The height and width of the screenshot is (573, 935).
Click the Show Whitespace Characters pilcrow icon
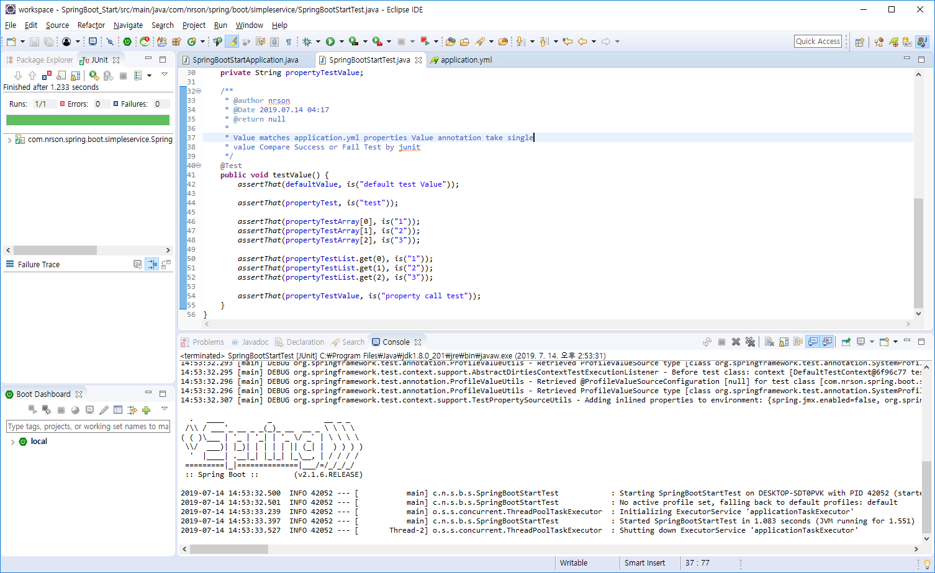click(289, 42)
